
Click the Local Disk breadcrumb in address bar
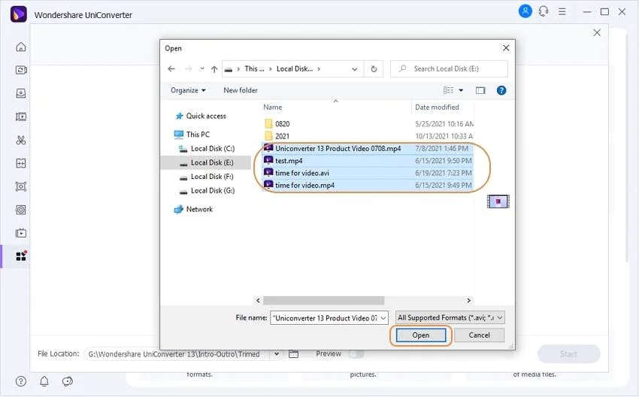click(295, 69)
